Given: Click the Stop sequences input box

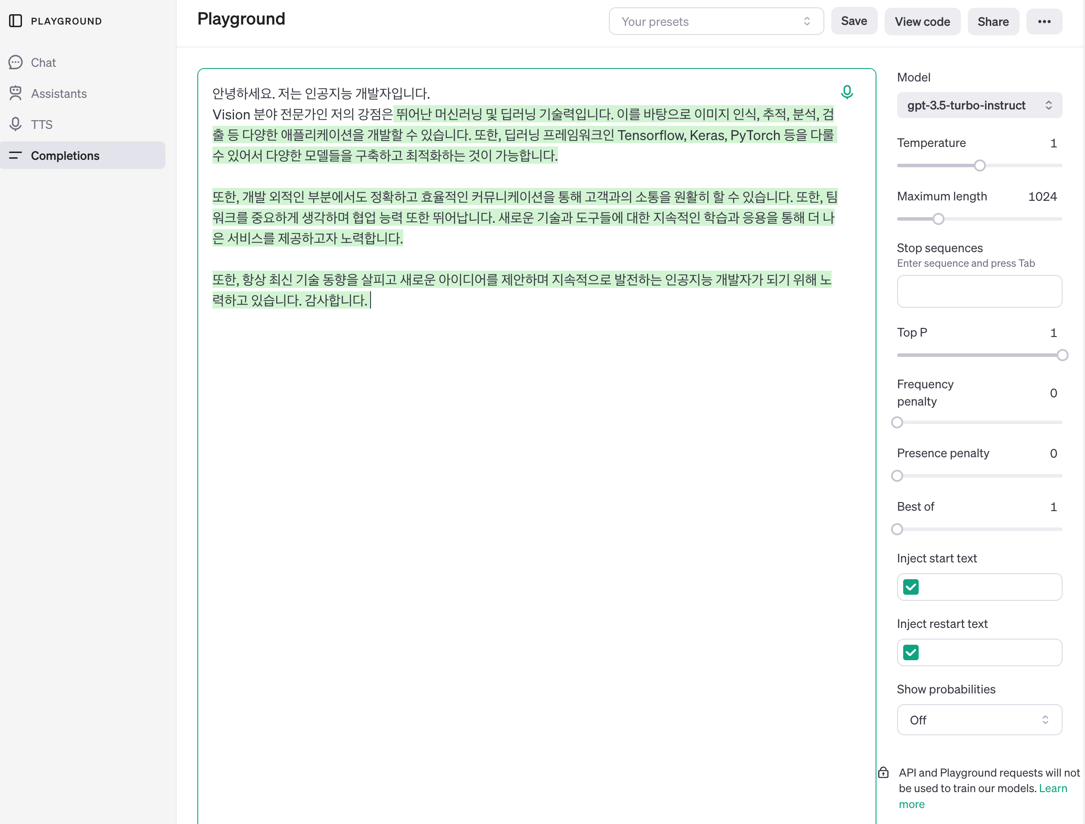Looking at the screenshot, I should point(979,291).
